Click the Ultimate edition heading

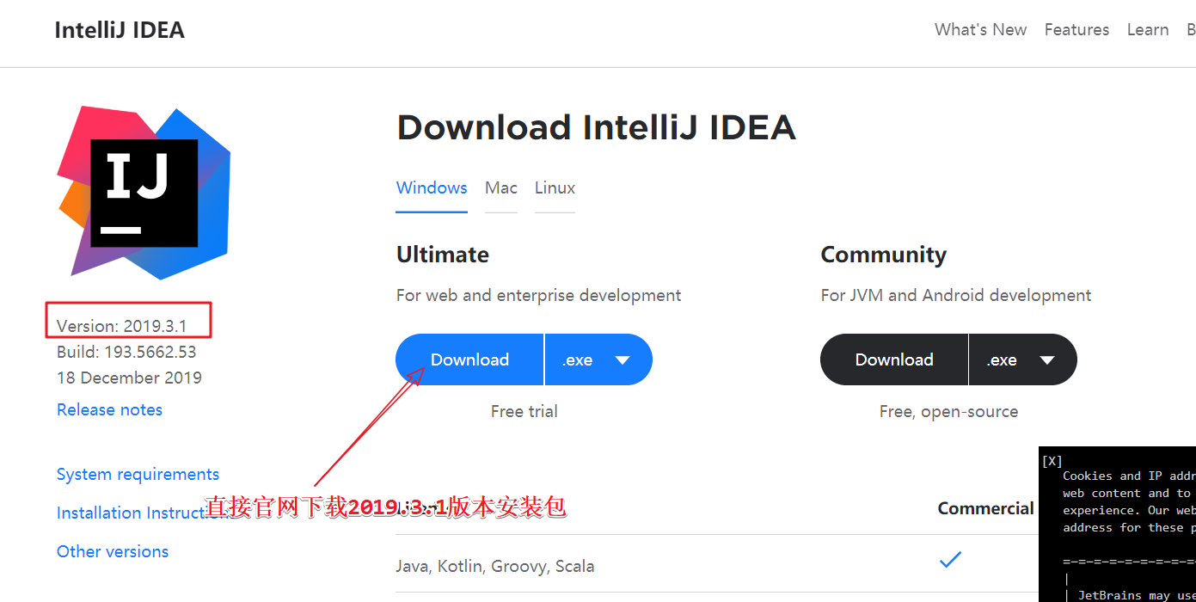(443, 255)
